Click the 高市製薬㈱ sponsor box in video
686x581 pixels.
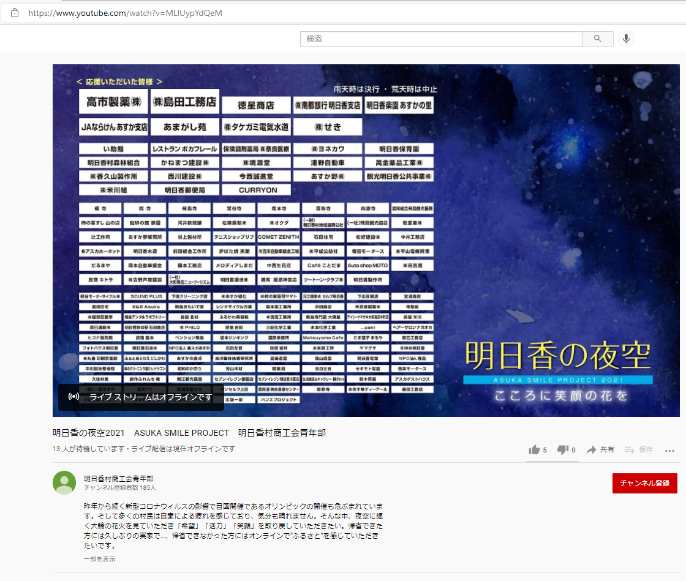(114, 102)
